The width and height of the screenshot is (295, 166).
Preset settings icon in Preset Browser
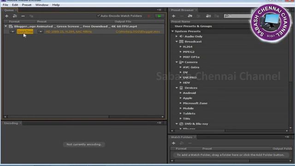pyautogui.click(x=198, y=16)
